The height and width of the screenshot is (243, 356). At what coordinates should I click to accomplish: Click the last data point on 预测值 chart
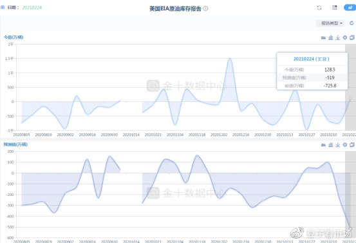click(x=350, y=229)
